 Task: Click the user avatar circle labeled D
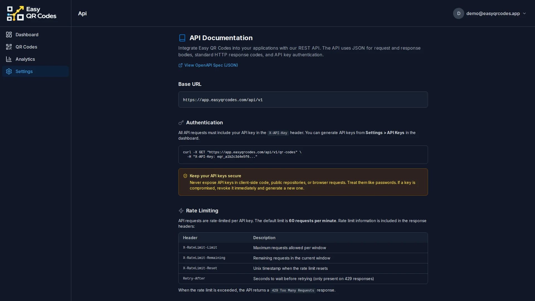(459, 13)
